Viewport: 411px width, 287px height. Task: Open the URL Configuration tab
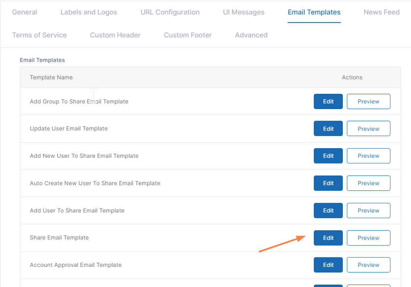point(170,12)
